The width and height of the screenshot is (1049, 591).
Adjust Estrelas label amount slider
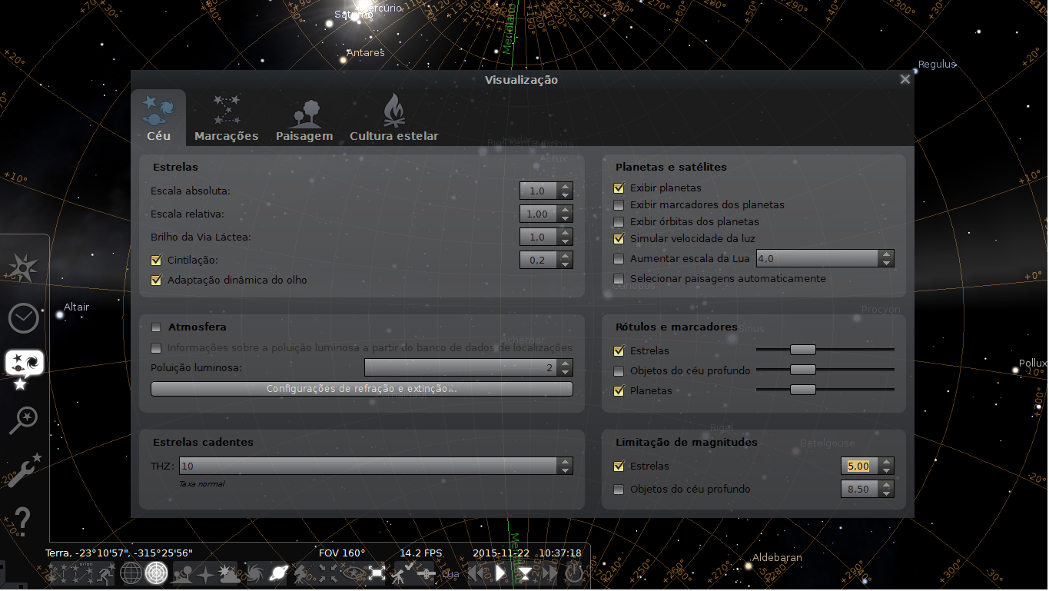(x=803, y=350)
